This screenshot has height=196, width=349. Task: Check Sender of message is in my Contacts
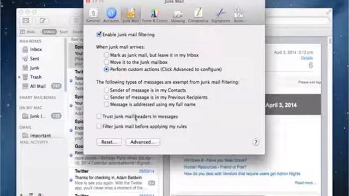107,90
